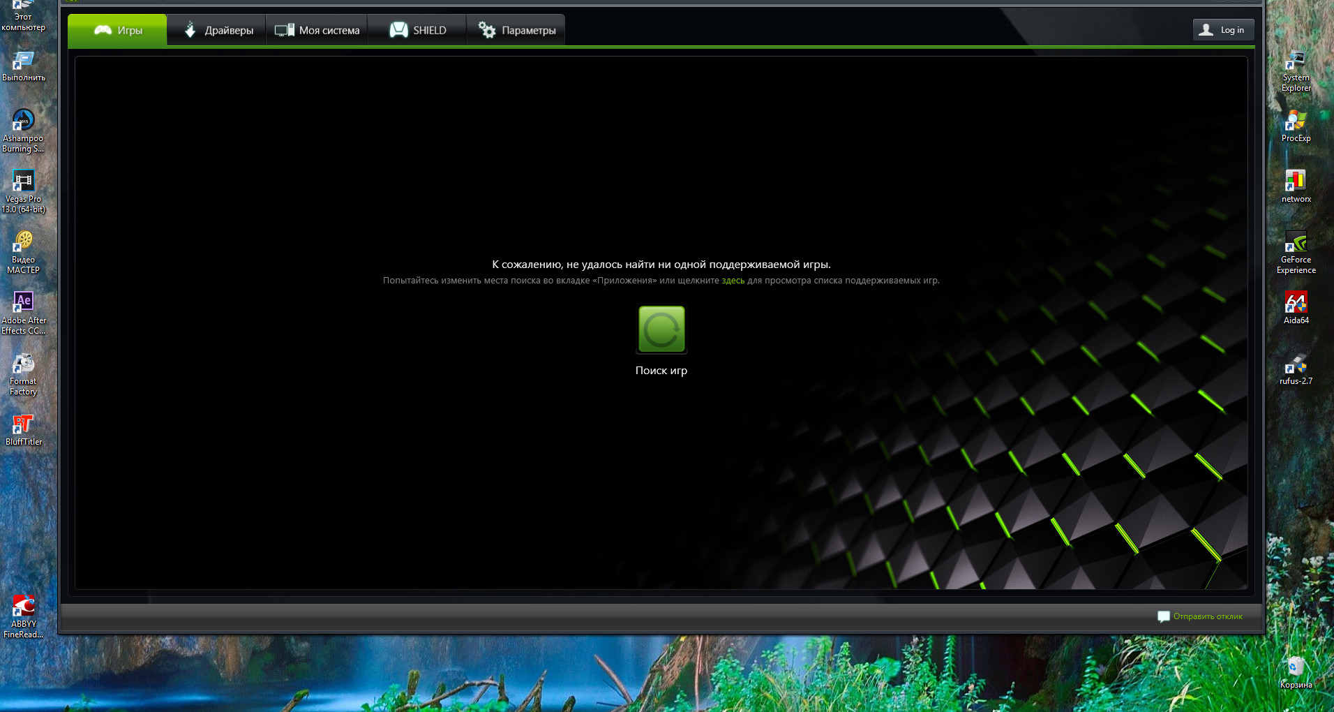Select the SHIELD tab
The height and width of the screenshot is (712, 1334).
pyautogui.click(x=417, y=30)
